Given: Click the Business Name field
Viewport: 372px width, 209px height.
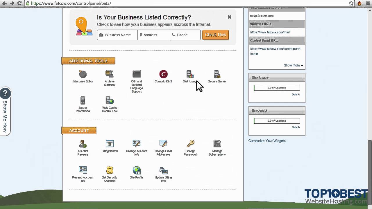Looking at the screenshot, I should click(x=117, y=35).
